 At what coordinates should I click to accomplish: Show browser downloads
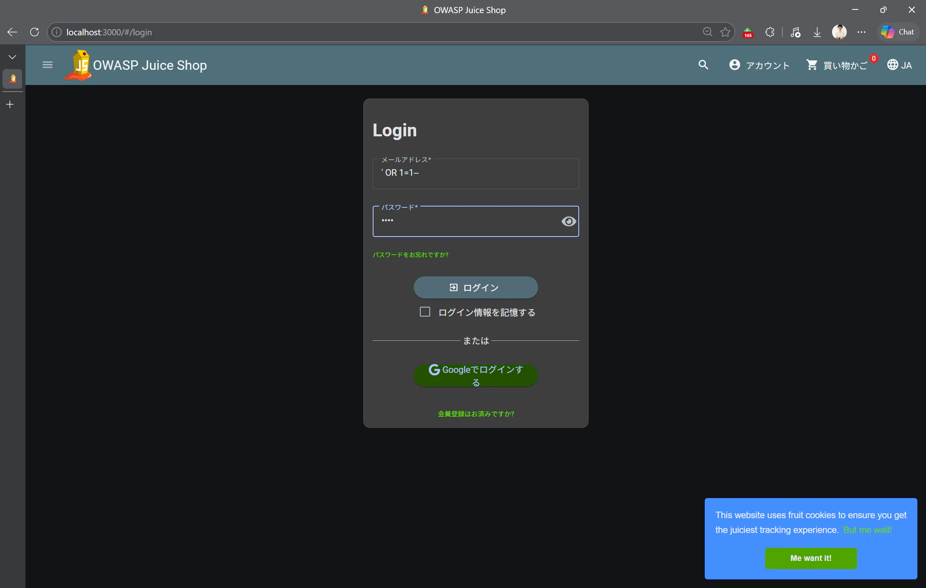point(817,32)
